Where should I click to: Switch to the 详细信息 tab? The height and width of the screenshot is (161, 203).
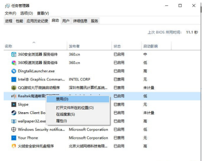point(80,21)
